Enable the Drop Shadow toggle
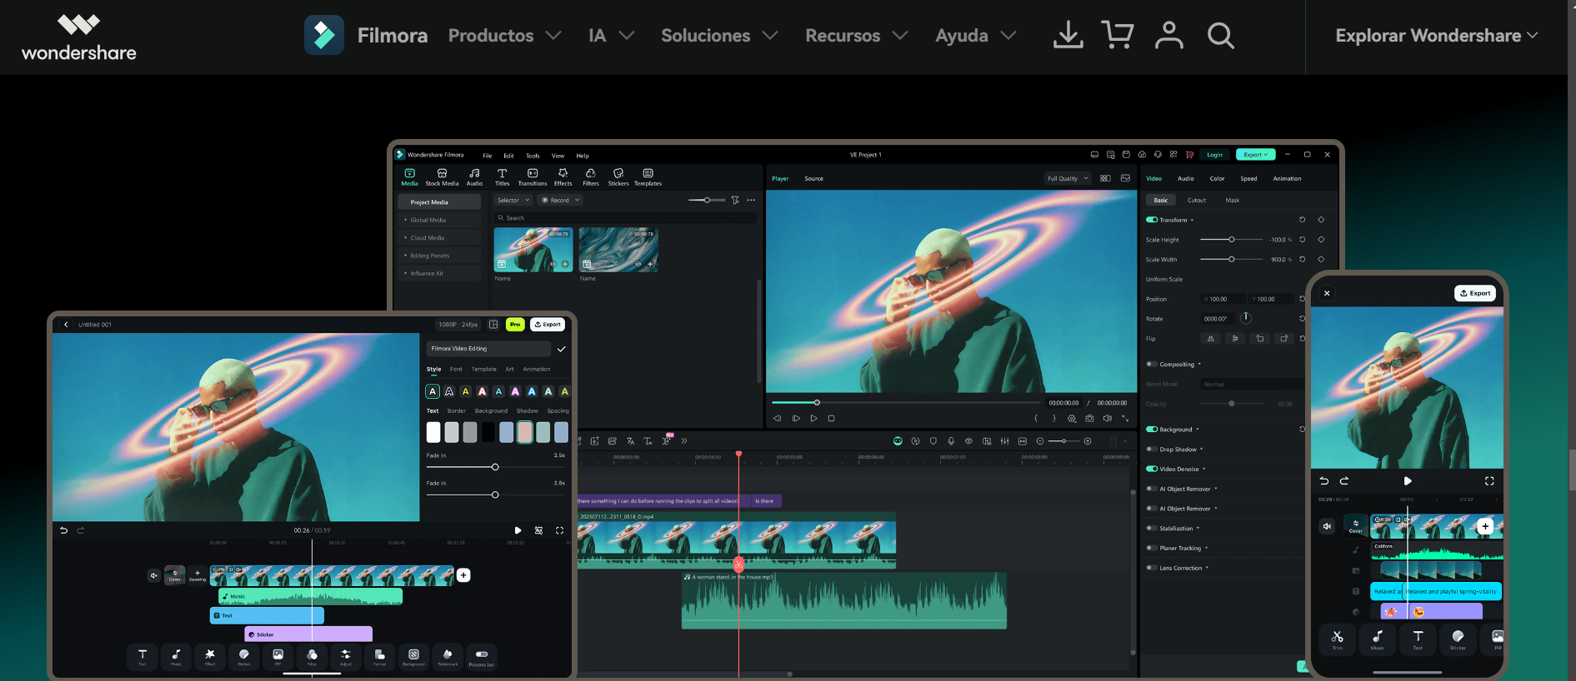 [1152, 449]
